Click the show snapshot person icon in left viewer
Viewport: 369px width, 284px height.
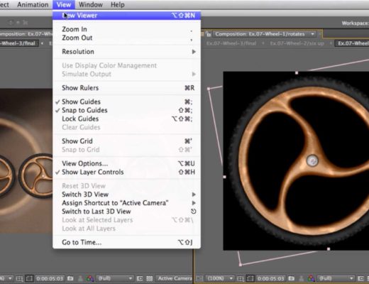point(81,278)
